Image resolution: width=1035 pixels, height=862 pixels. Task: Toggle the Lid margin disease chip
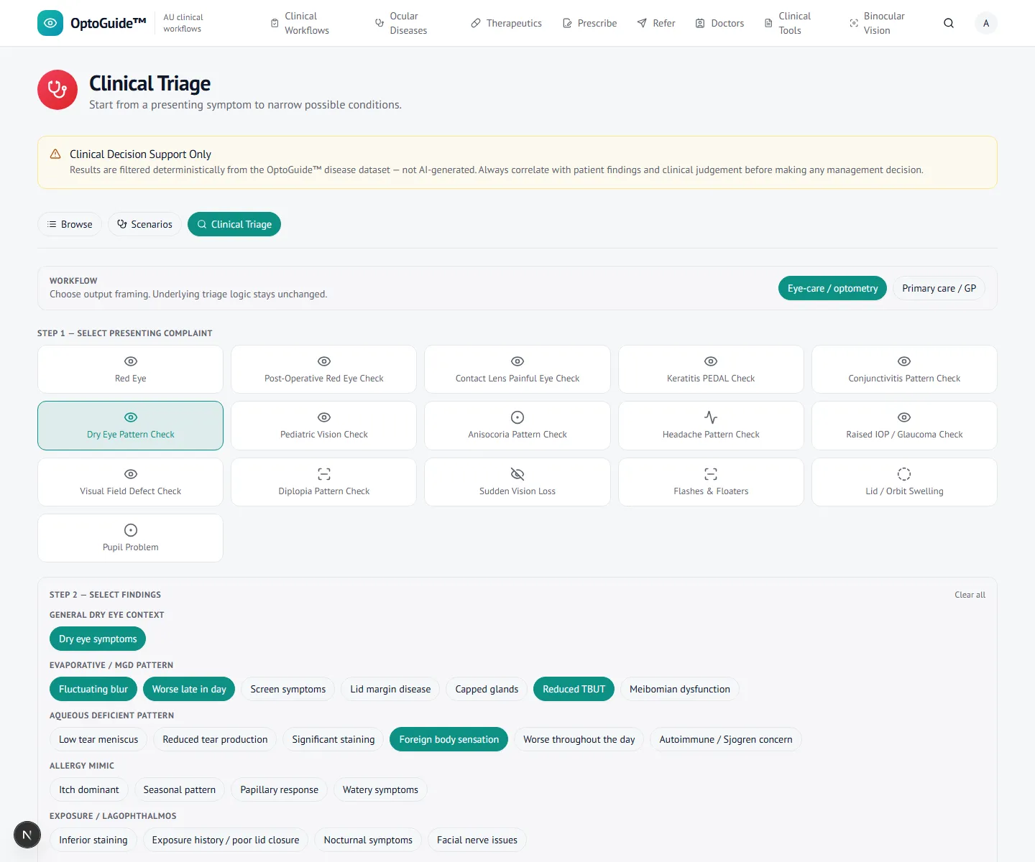pos(390,689)
